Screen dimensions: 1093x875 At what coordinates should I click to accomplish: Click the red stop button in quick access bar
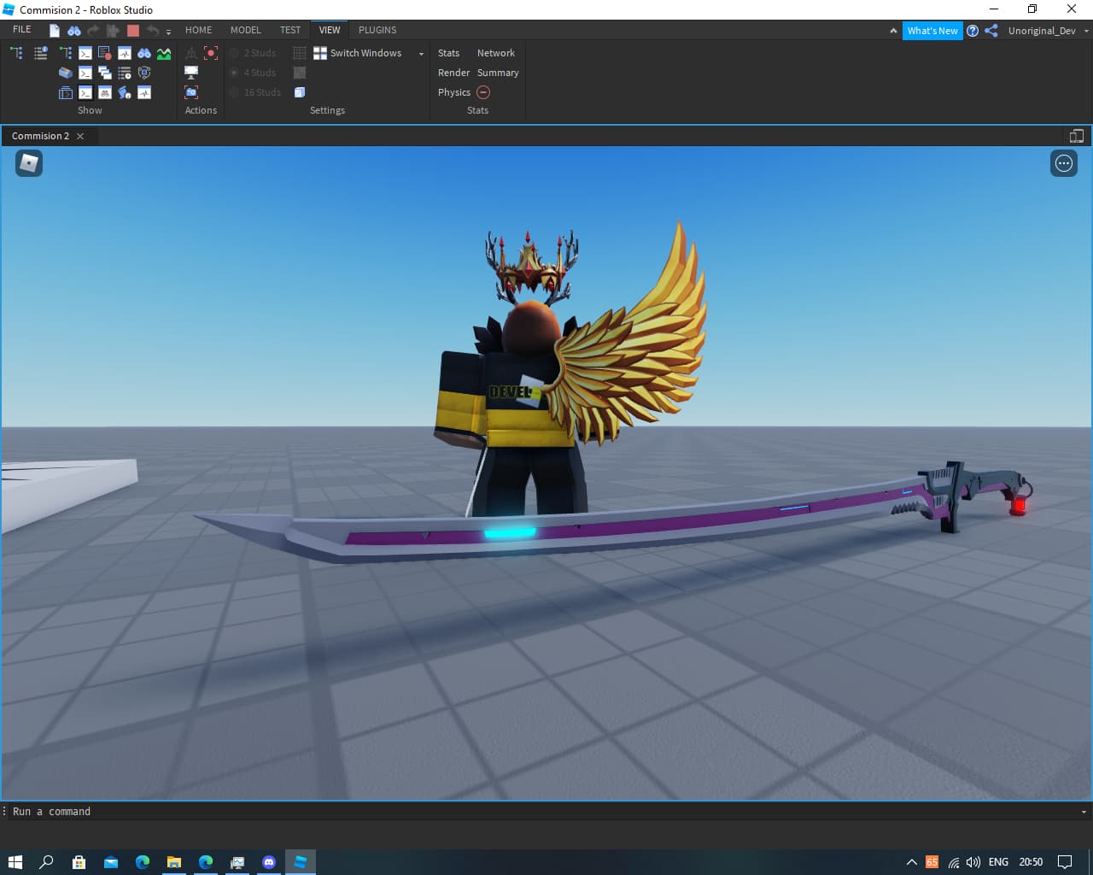[x=132, y=31]
